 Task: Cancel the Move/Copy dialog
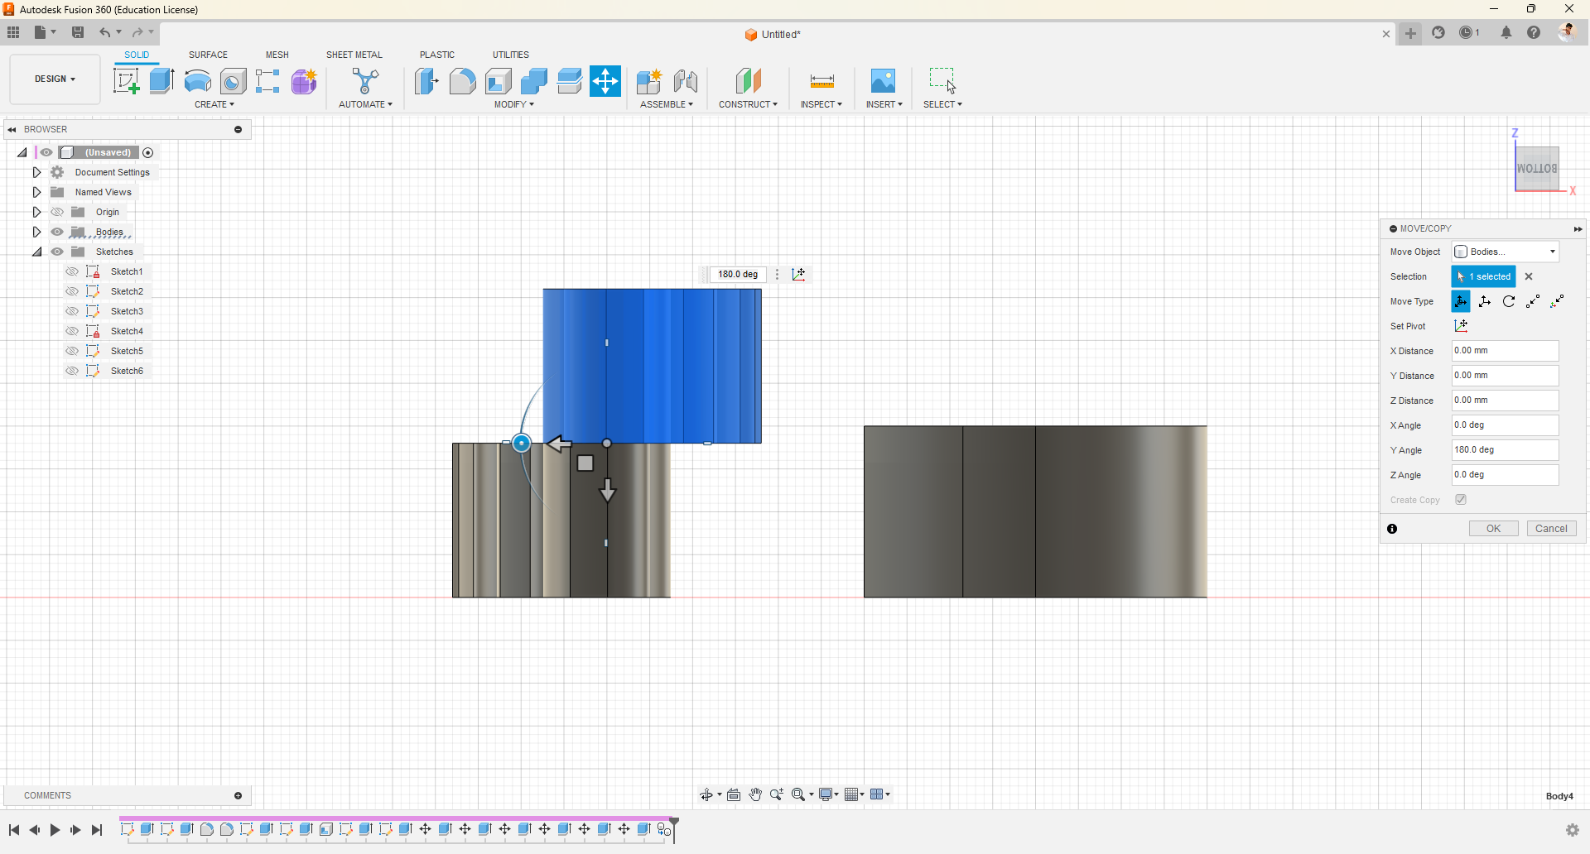coord(1550,529)
